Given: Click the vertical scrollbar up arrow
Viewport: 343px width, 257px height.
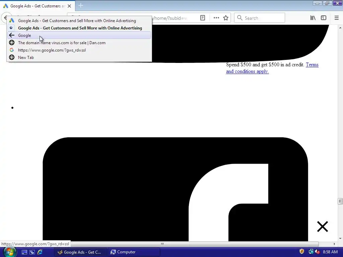Looking at the screenshot, I should [340, 28].
